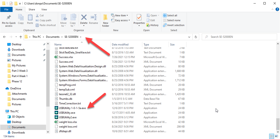This screenshot has height=139, width=280.
Task: Select Thumbs.db file
Action: (x=66, y=99)
